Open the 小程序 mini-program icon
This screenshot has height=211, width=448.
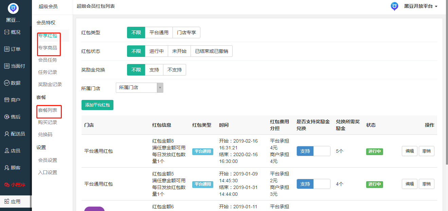(x=6, y=185)
